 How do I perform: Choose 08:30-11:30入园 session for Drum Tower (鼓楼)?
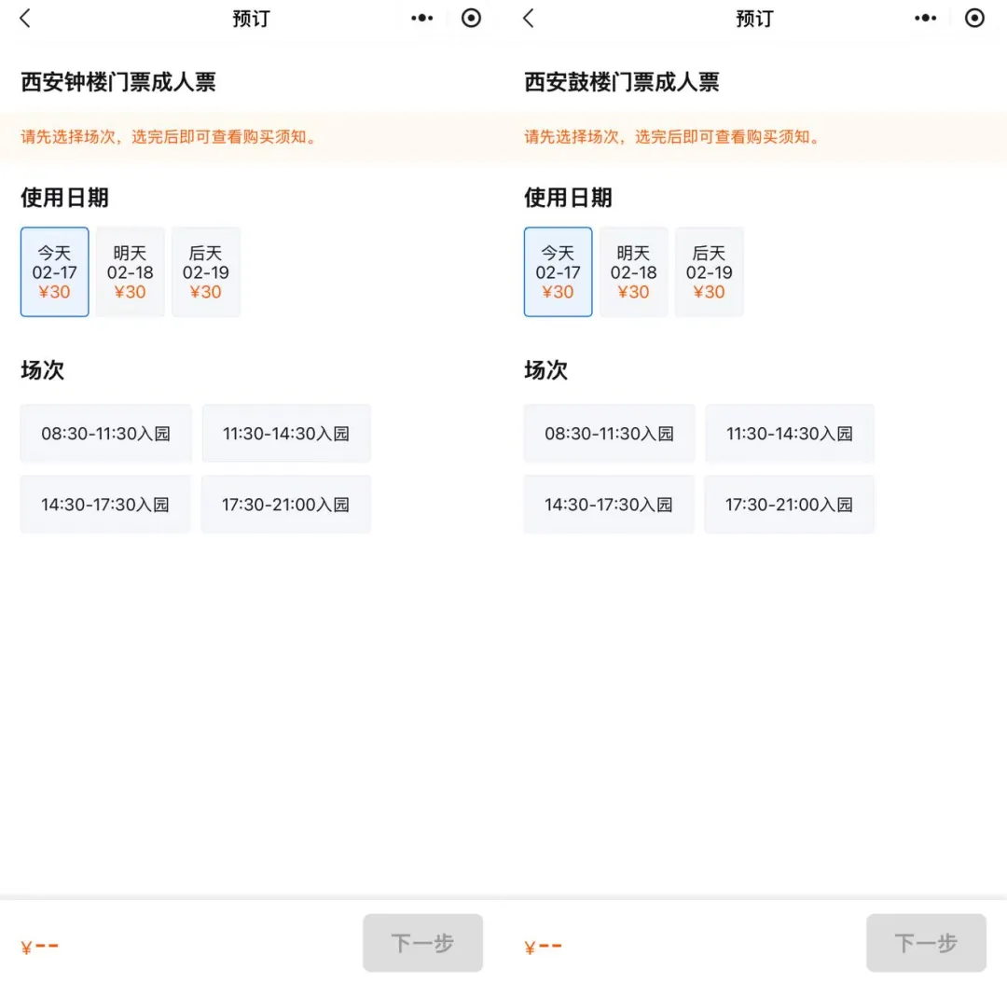click(610, 434)
